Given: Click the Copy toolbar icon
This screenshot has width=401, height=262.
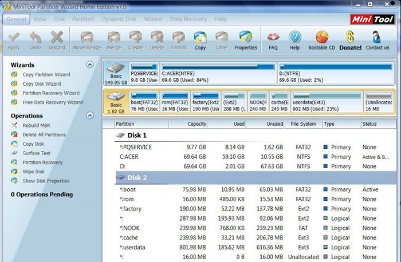Looking at the screenshot, I should point(200,37).
